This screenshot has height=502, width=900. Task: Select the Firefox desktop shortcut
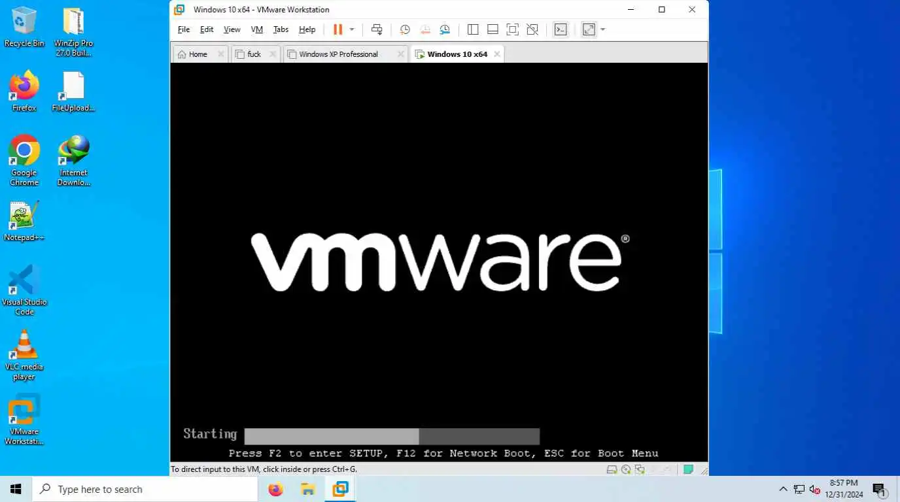(x=24, y=92)
